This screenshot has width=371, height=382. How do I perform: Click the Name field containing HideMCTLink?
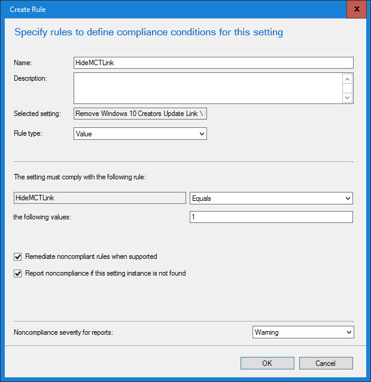click(x=213, y=63)
